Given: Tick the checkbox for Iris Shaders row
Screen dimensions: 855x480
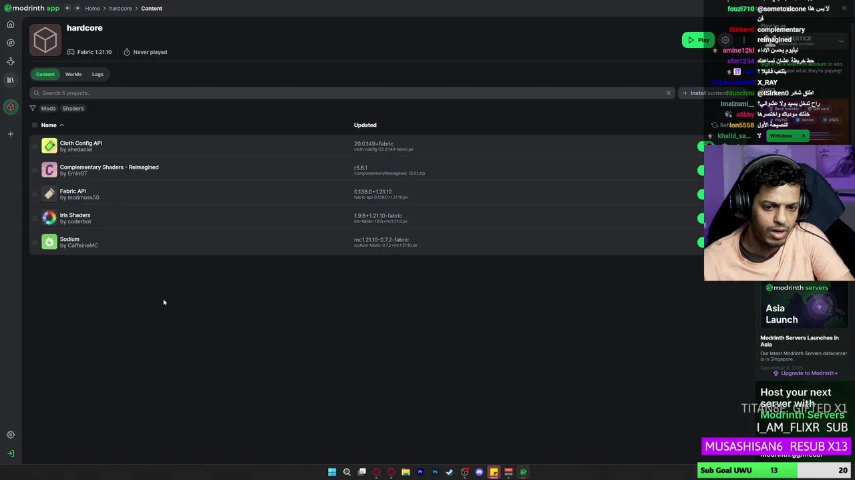Looking at the screenshot, I should click(x=35, y=218).
